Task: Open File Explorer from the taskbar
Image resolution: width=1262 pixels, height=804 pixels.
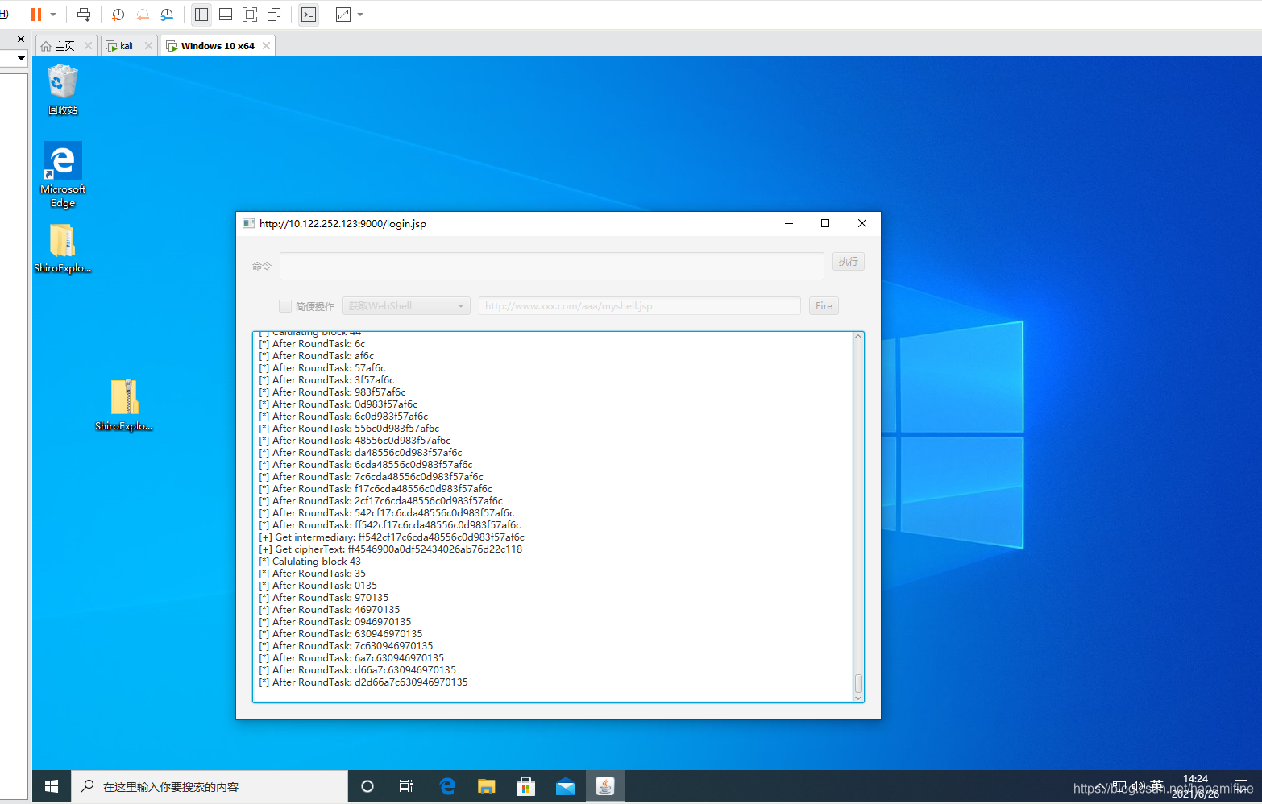Action: click(x=486, y=786)
